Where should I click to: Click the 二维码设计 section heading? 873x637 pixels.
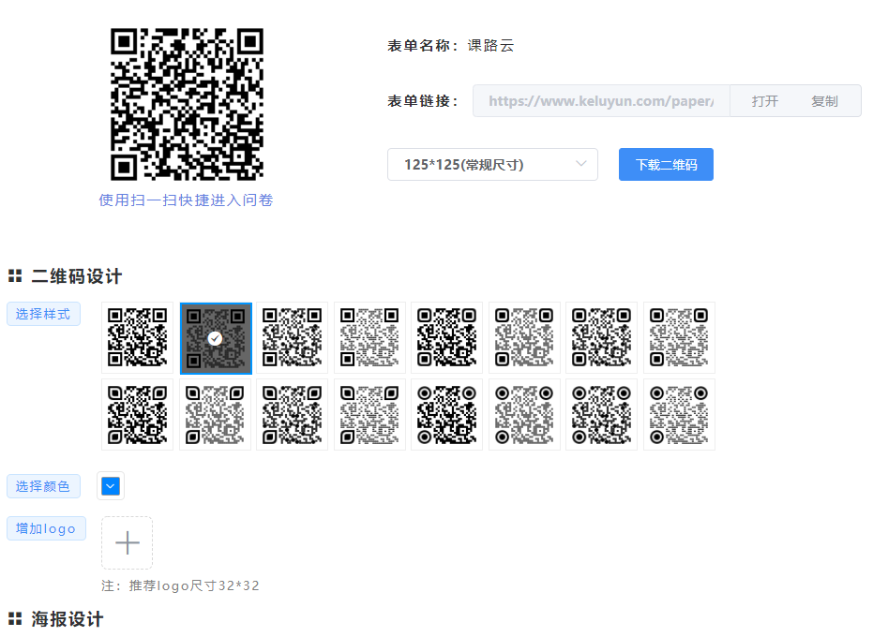(x=76, y=276)
